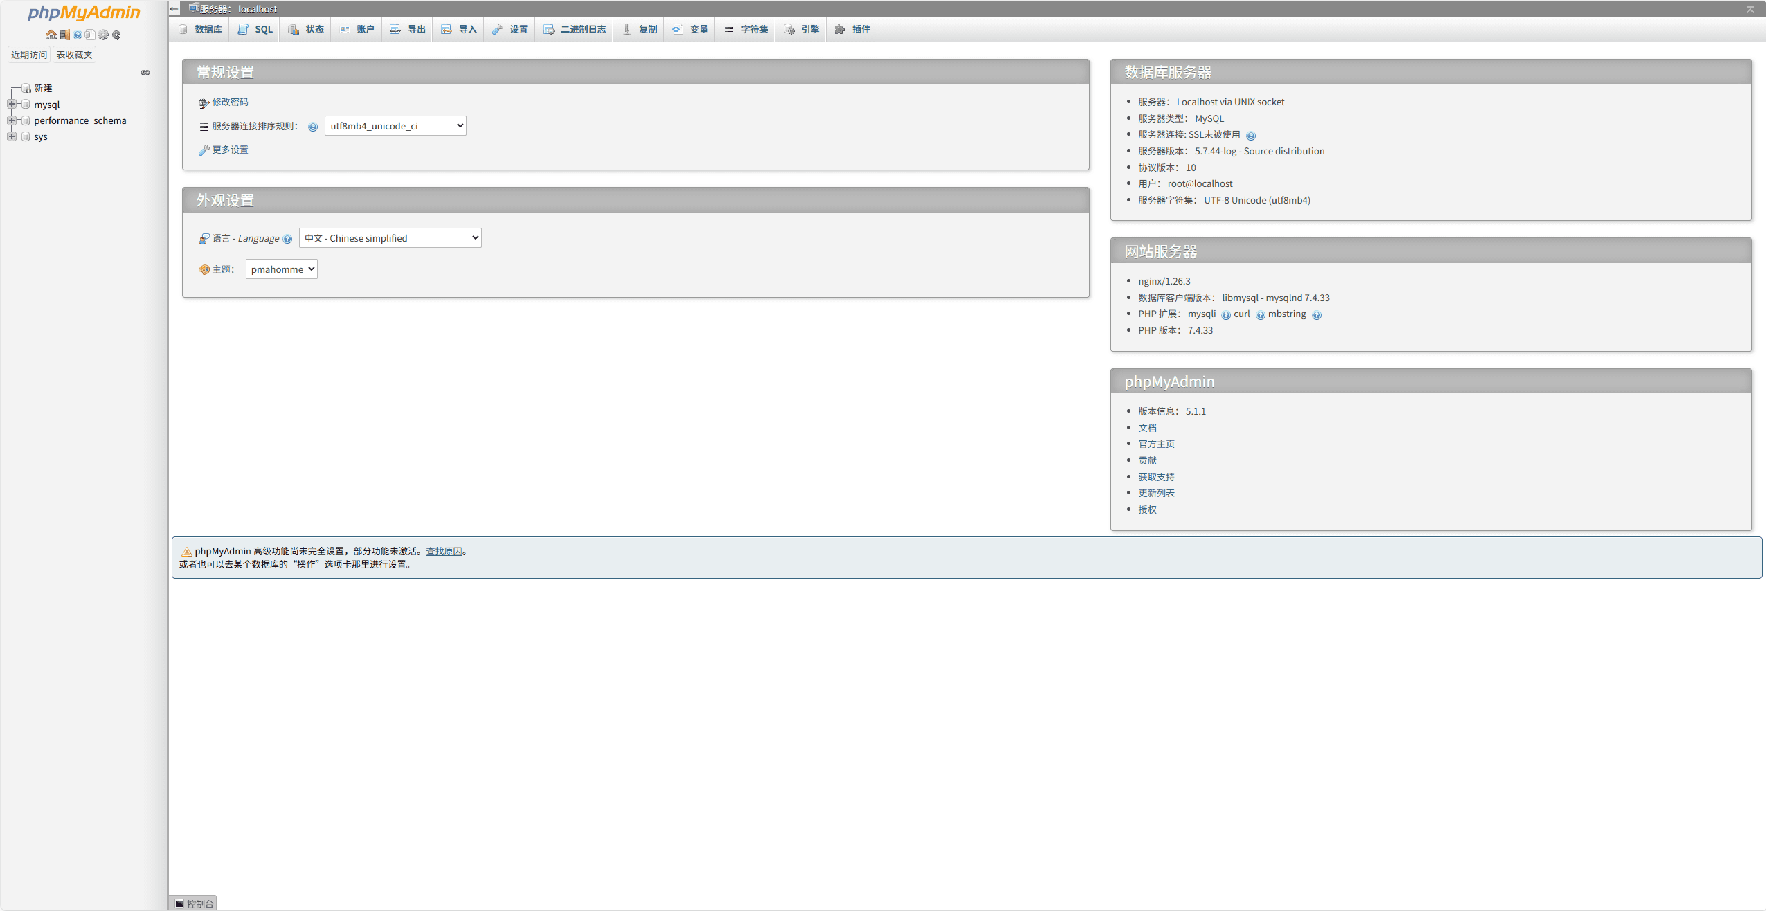This screenshot has width=1766, height=911.
Task: Click the navigation panel settings gear icon
Action: (103, 35)
